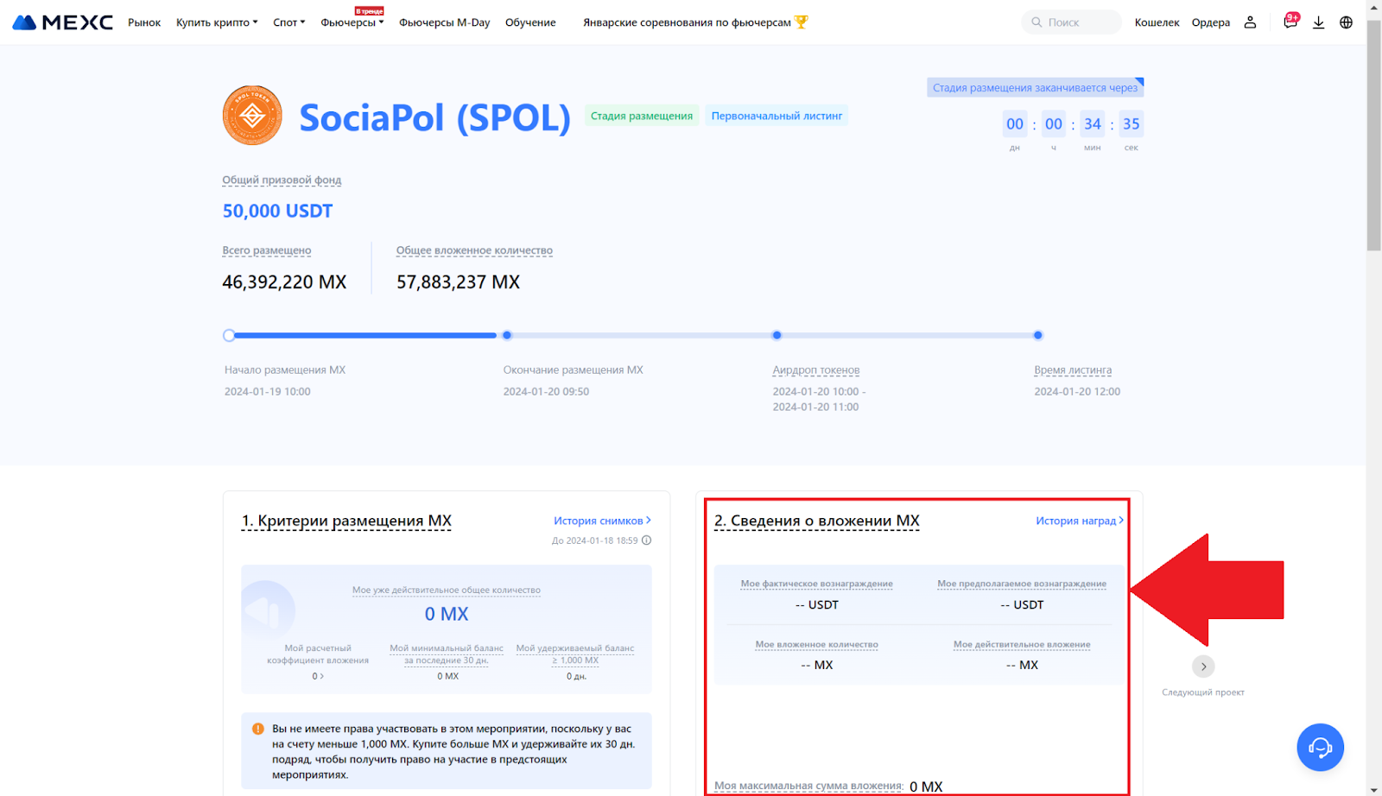The width and height of the screenshot is (1382, 796).
Task: Click the download app icon
Action: (x=1318, y=22)
